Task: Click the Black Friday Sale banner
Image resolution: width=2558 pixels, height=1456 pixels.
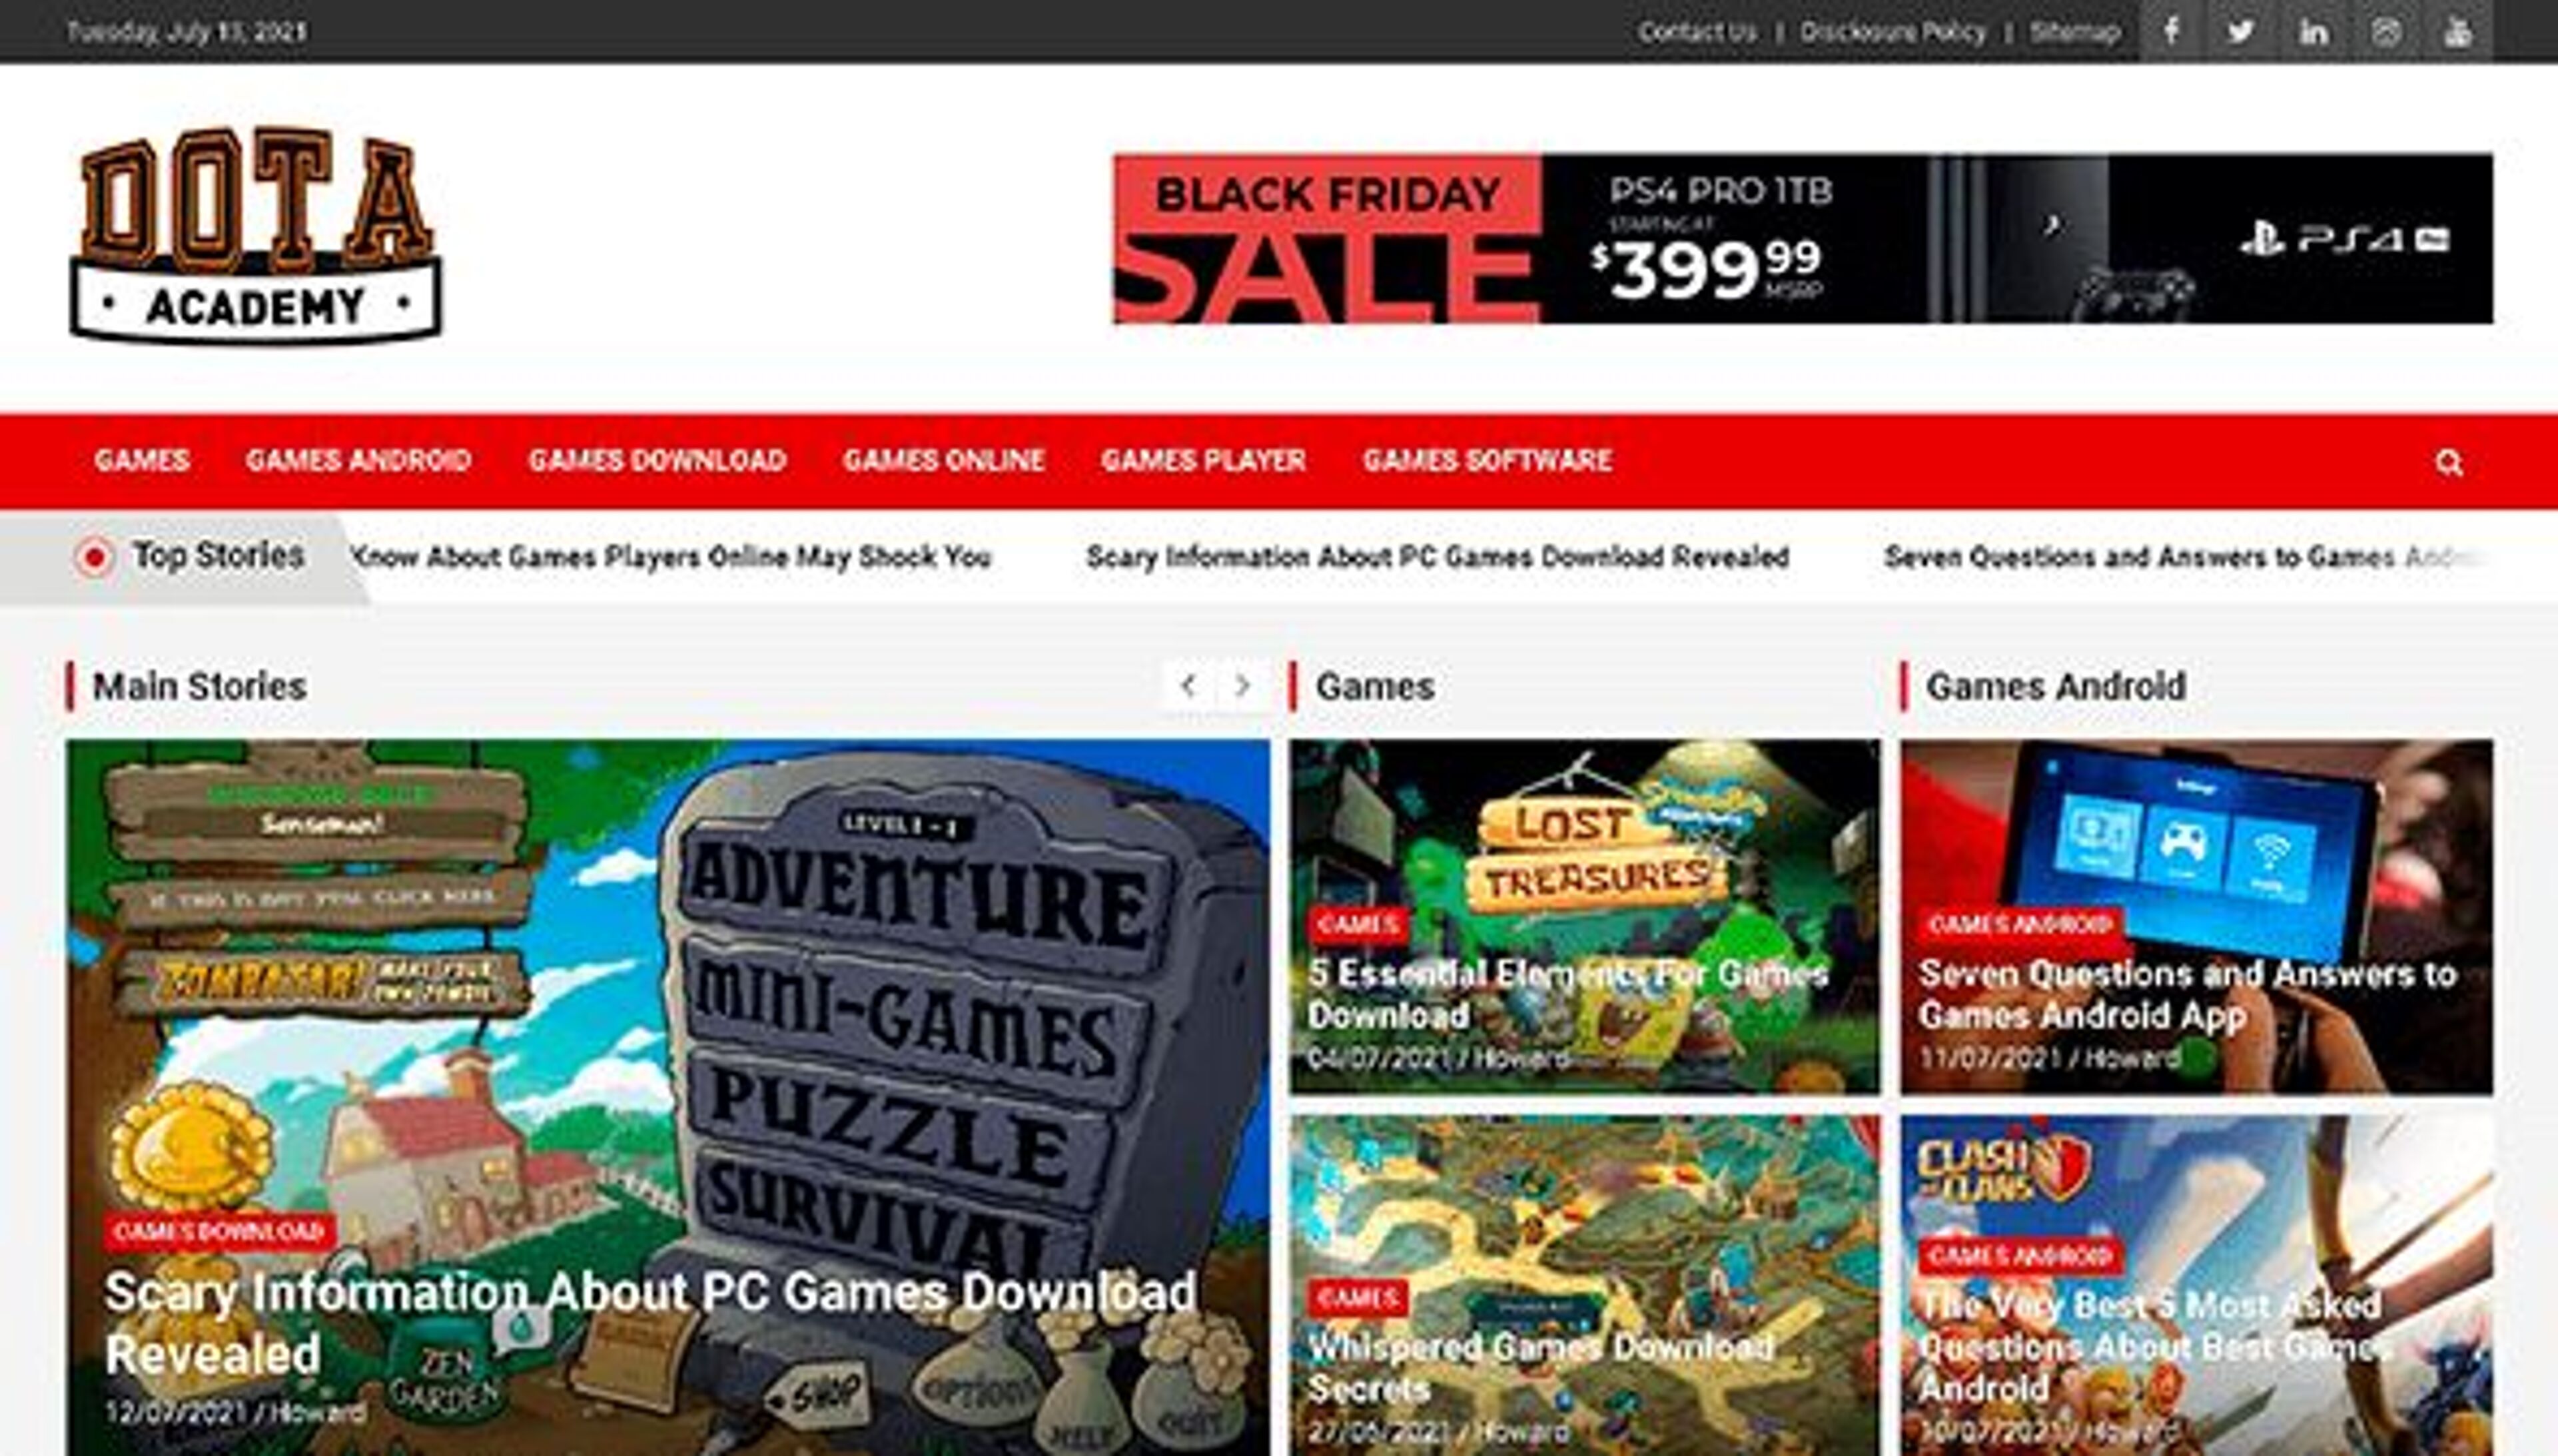Action: point(1802,238)
